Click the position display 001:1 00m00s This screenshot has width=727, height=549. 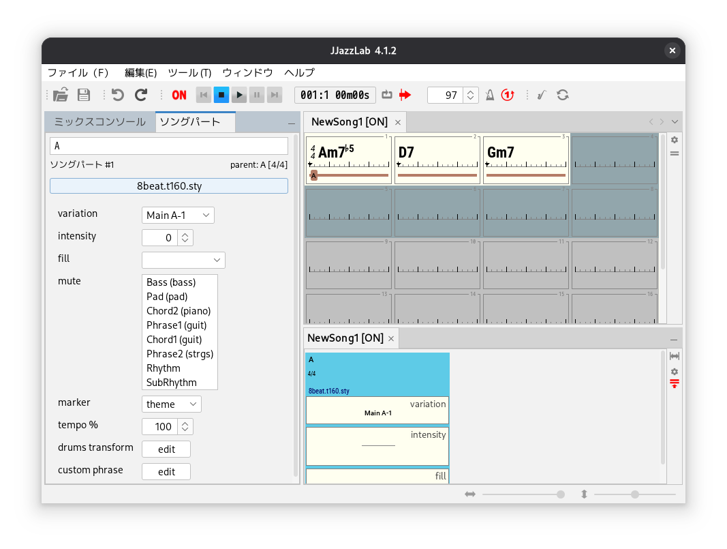(x=335, y=95)
